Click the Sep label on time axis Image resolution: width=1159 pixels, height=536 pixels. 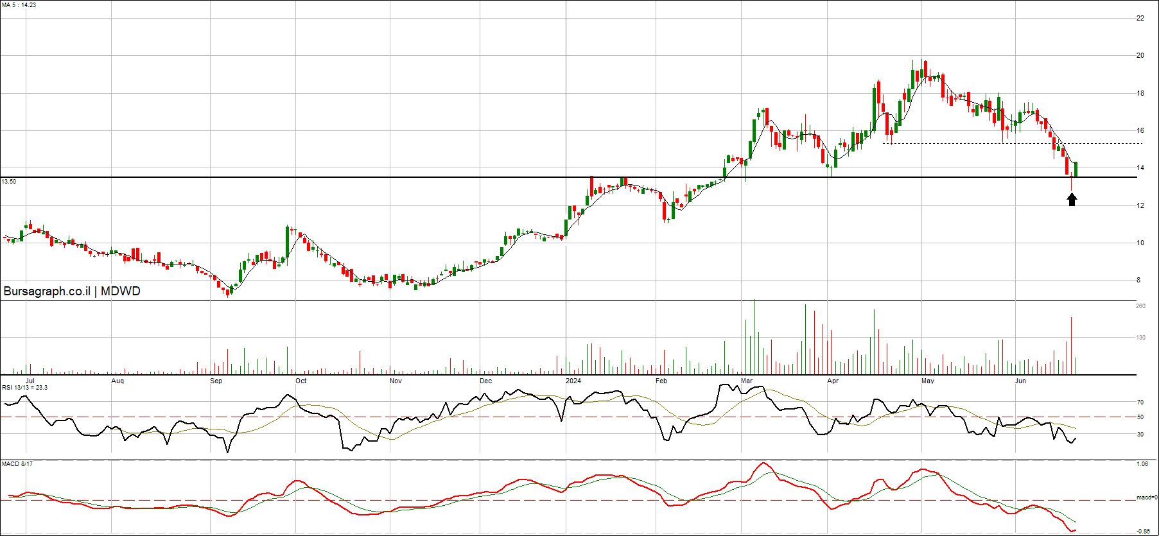tap(216, 381)
